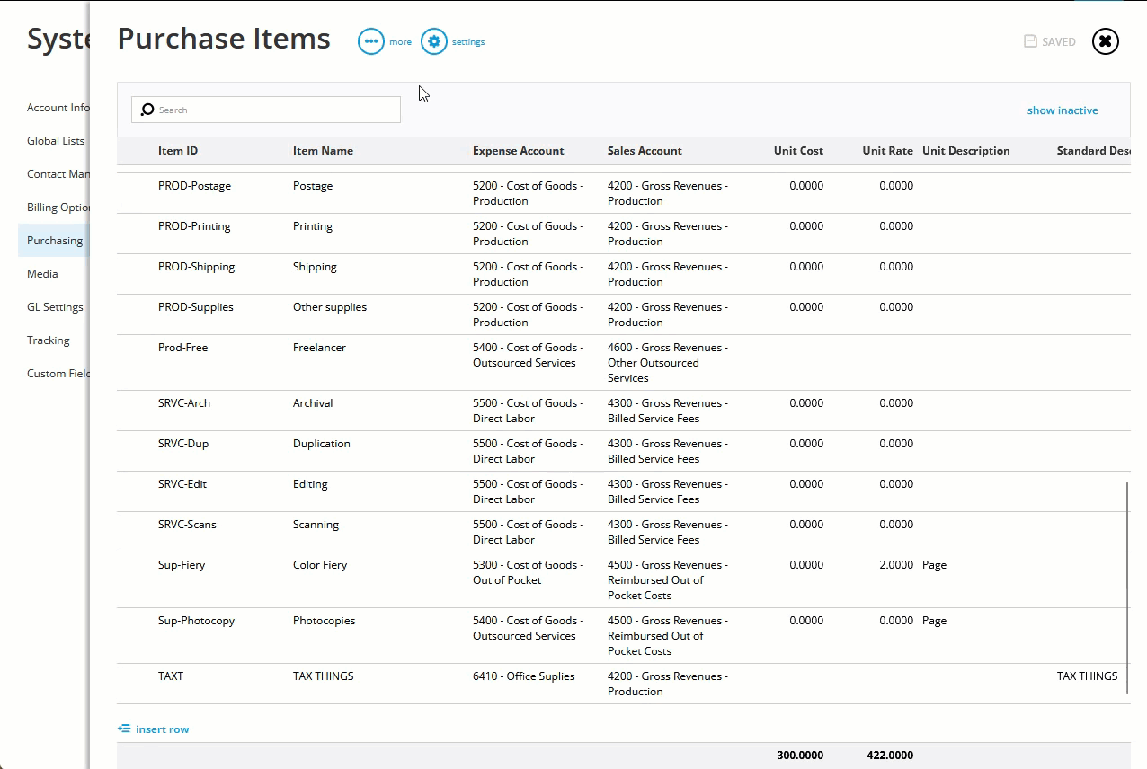Open the settings gear icon
The height and width of the screenshot is (769, 1147).
tap(434, 41)
